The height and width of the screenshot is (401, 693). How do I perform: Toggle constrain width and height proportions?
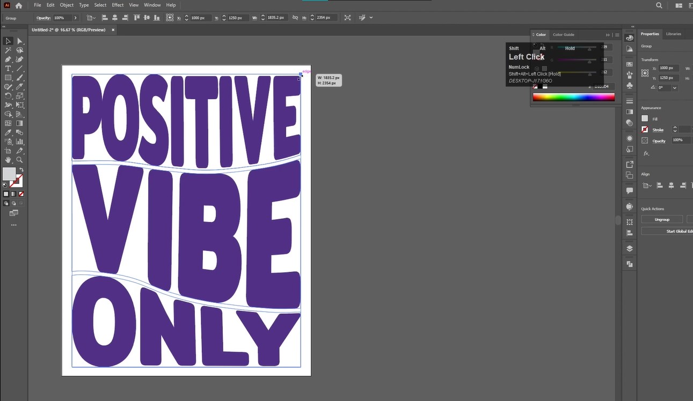pyautogui.click(x=295, y=18)
